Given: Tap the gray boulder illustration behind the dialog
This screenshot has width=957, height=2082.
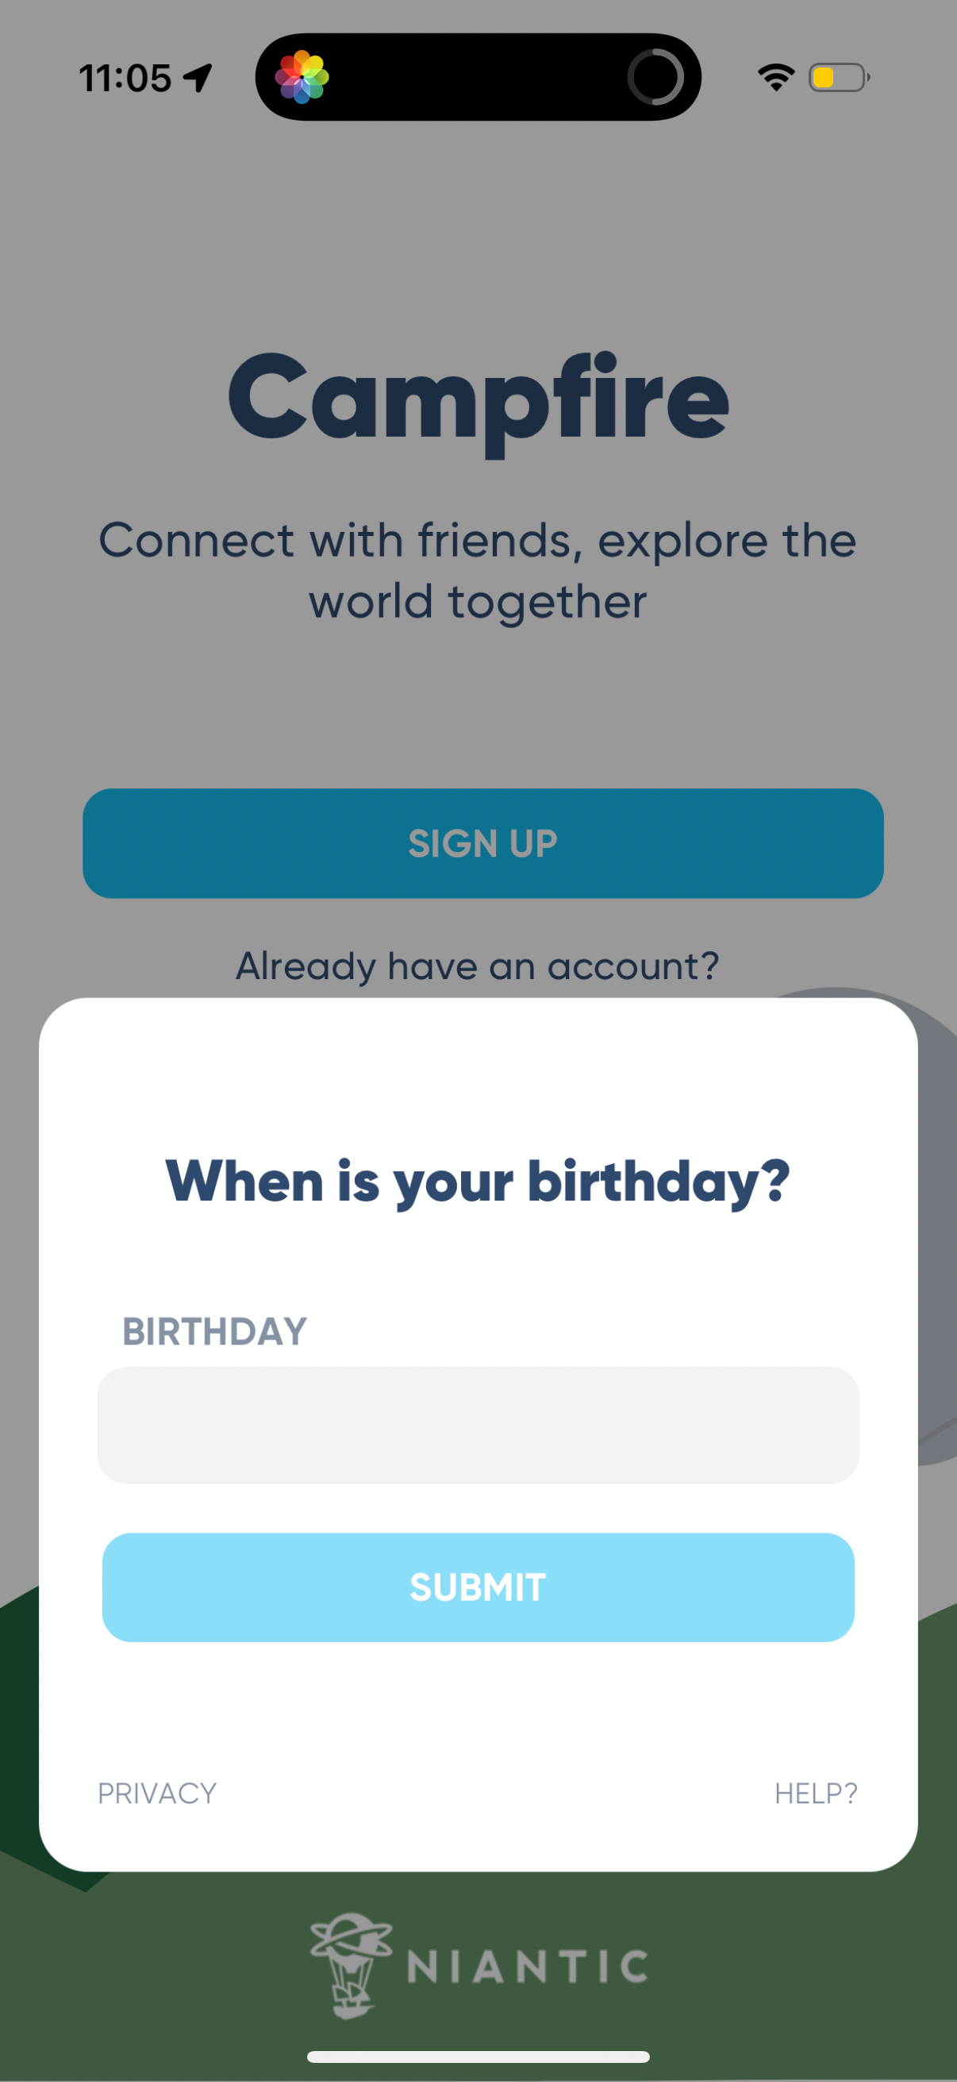Looking at the screenshot, I should pos(937,1213).
